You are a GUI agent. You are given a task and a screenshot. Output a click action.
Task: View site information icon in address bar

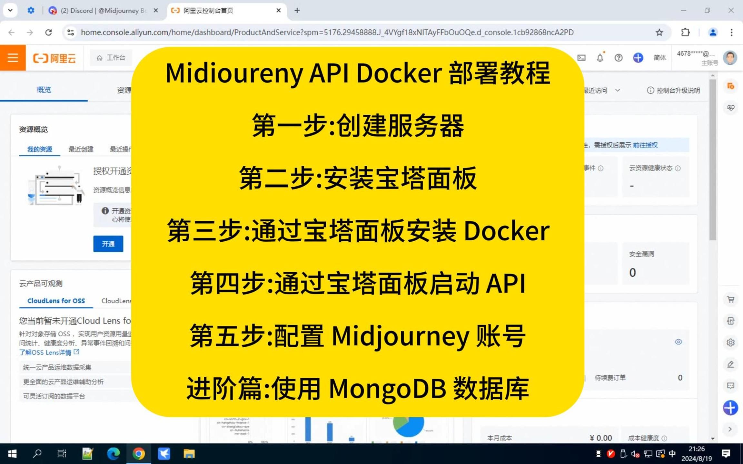pos(71,32)
